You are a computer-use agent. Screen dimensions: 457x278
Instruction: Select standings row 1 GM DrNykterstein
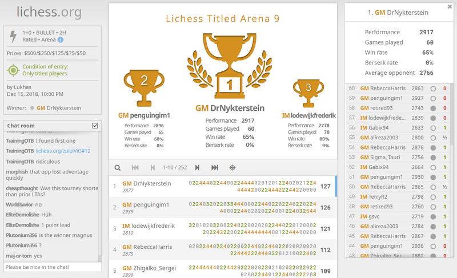[223, 186]
